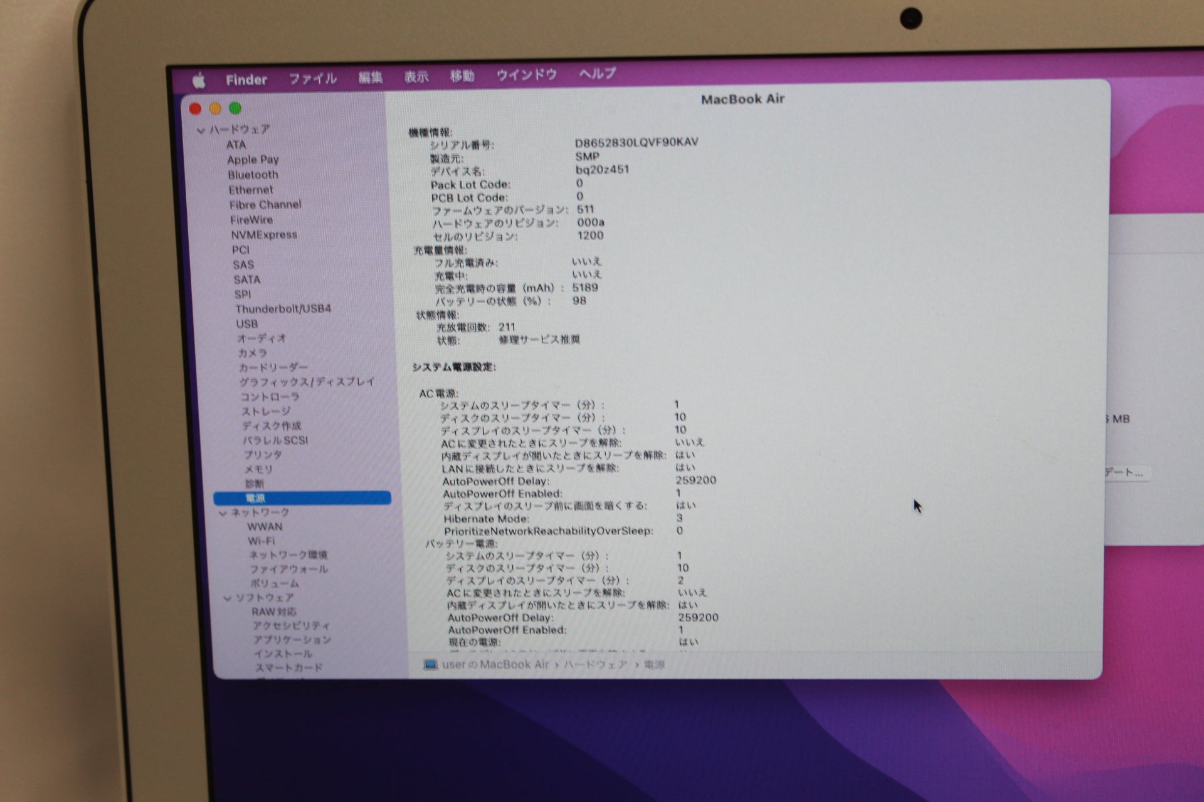Select メモリ in the sidebar

tap(258, 469)
